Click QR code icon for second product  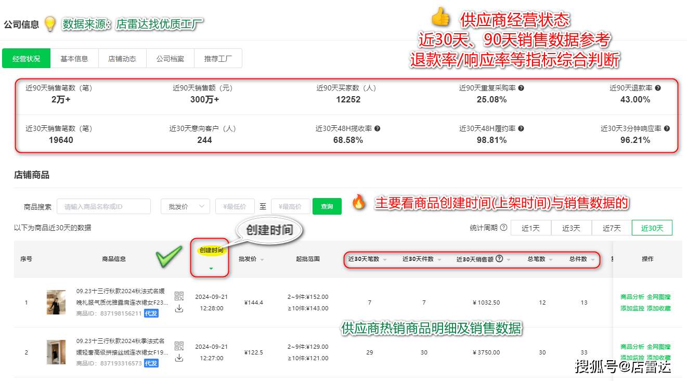(x=179, y=346)
